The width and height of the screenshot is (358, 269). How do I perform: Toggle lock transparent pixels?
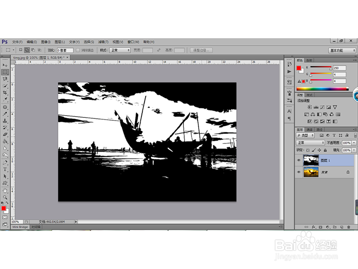click(x=308, y=150)
